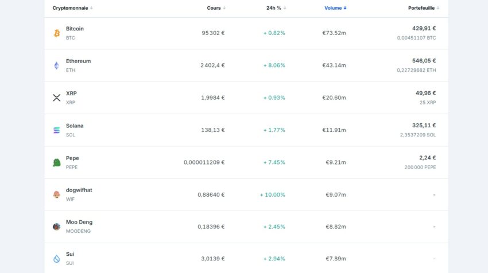Click Sui change + 2.94%

click(x=274, y=259)
